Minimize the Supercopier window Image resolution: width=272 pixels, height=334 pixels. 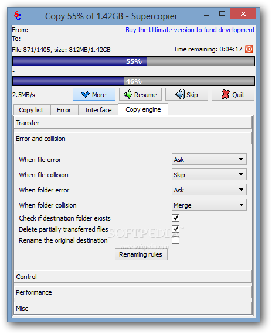click(x=206, y=15)
